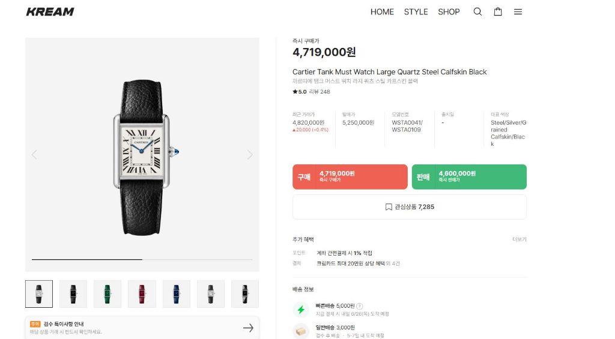The height and width of the screenshot is (339, 615).
Task: Select the red strap watch thumbnail
Action: (142, 294)
